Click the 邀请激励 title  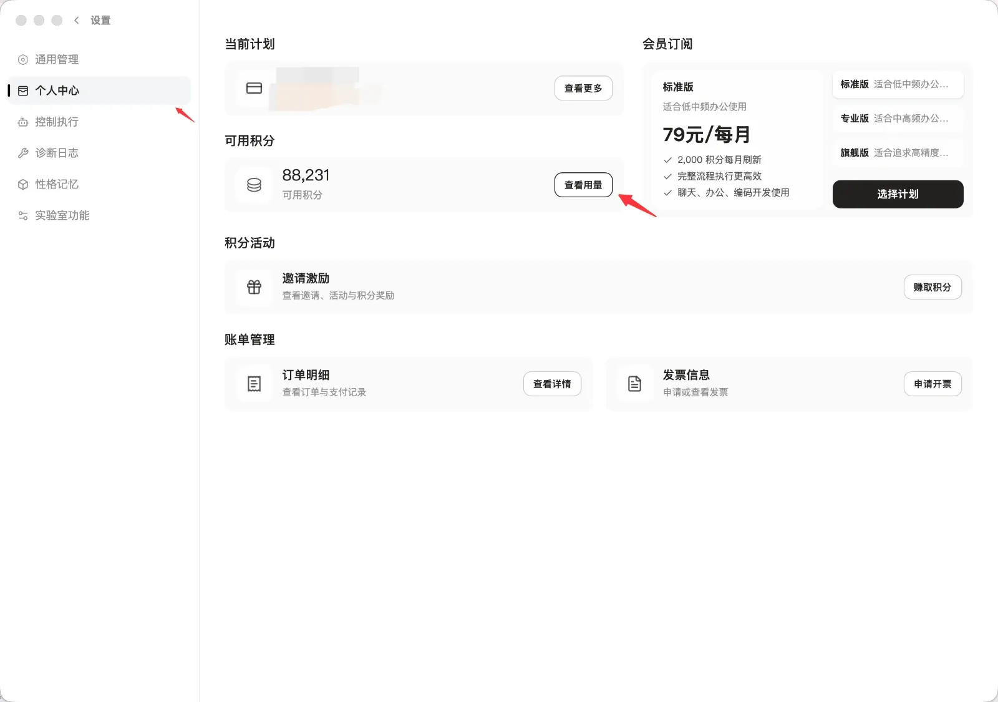click(306, 278)
